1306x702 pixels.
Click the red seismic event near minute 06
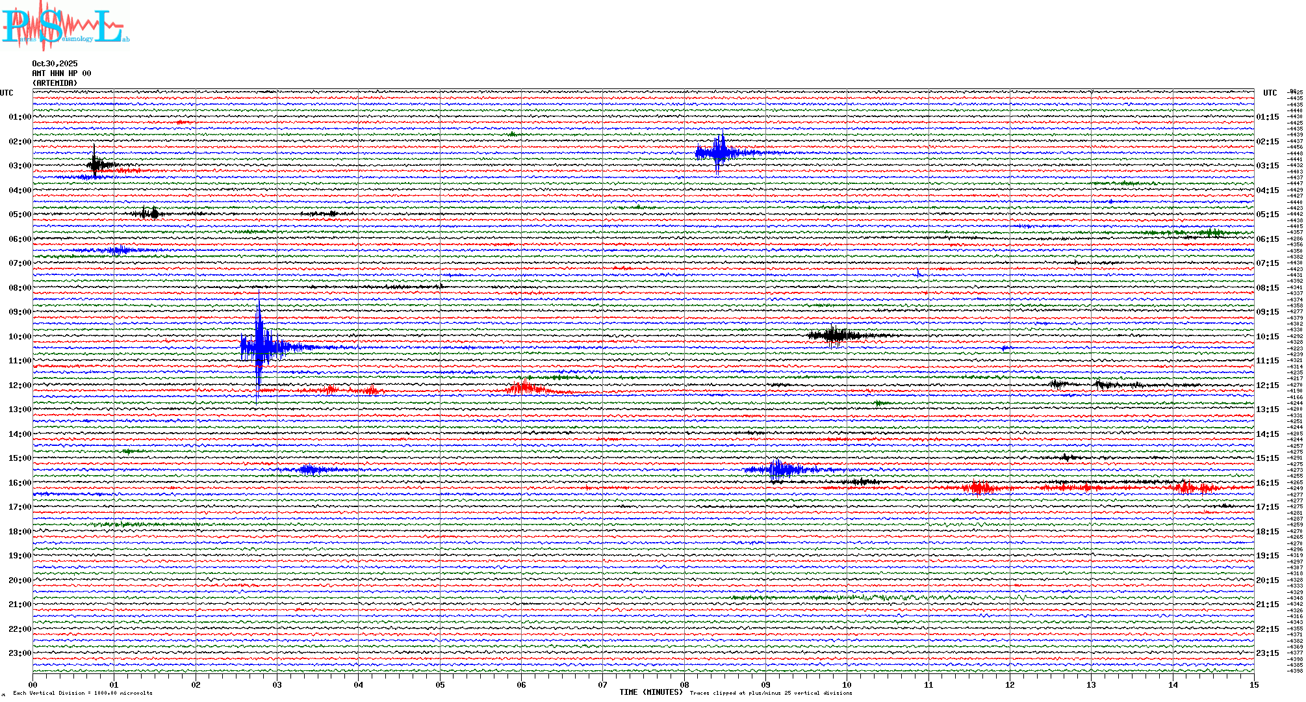[x=525, y=389]
